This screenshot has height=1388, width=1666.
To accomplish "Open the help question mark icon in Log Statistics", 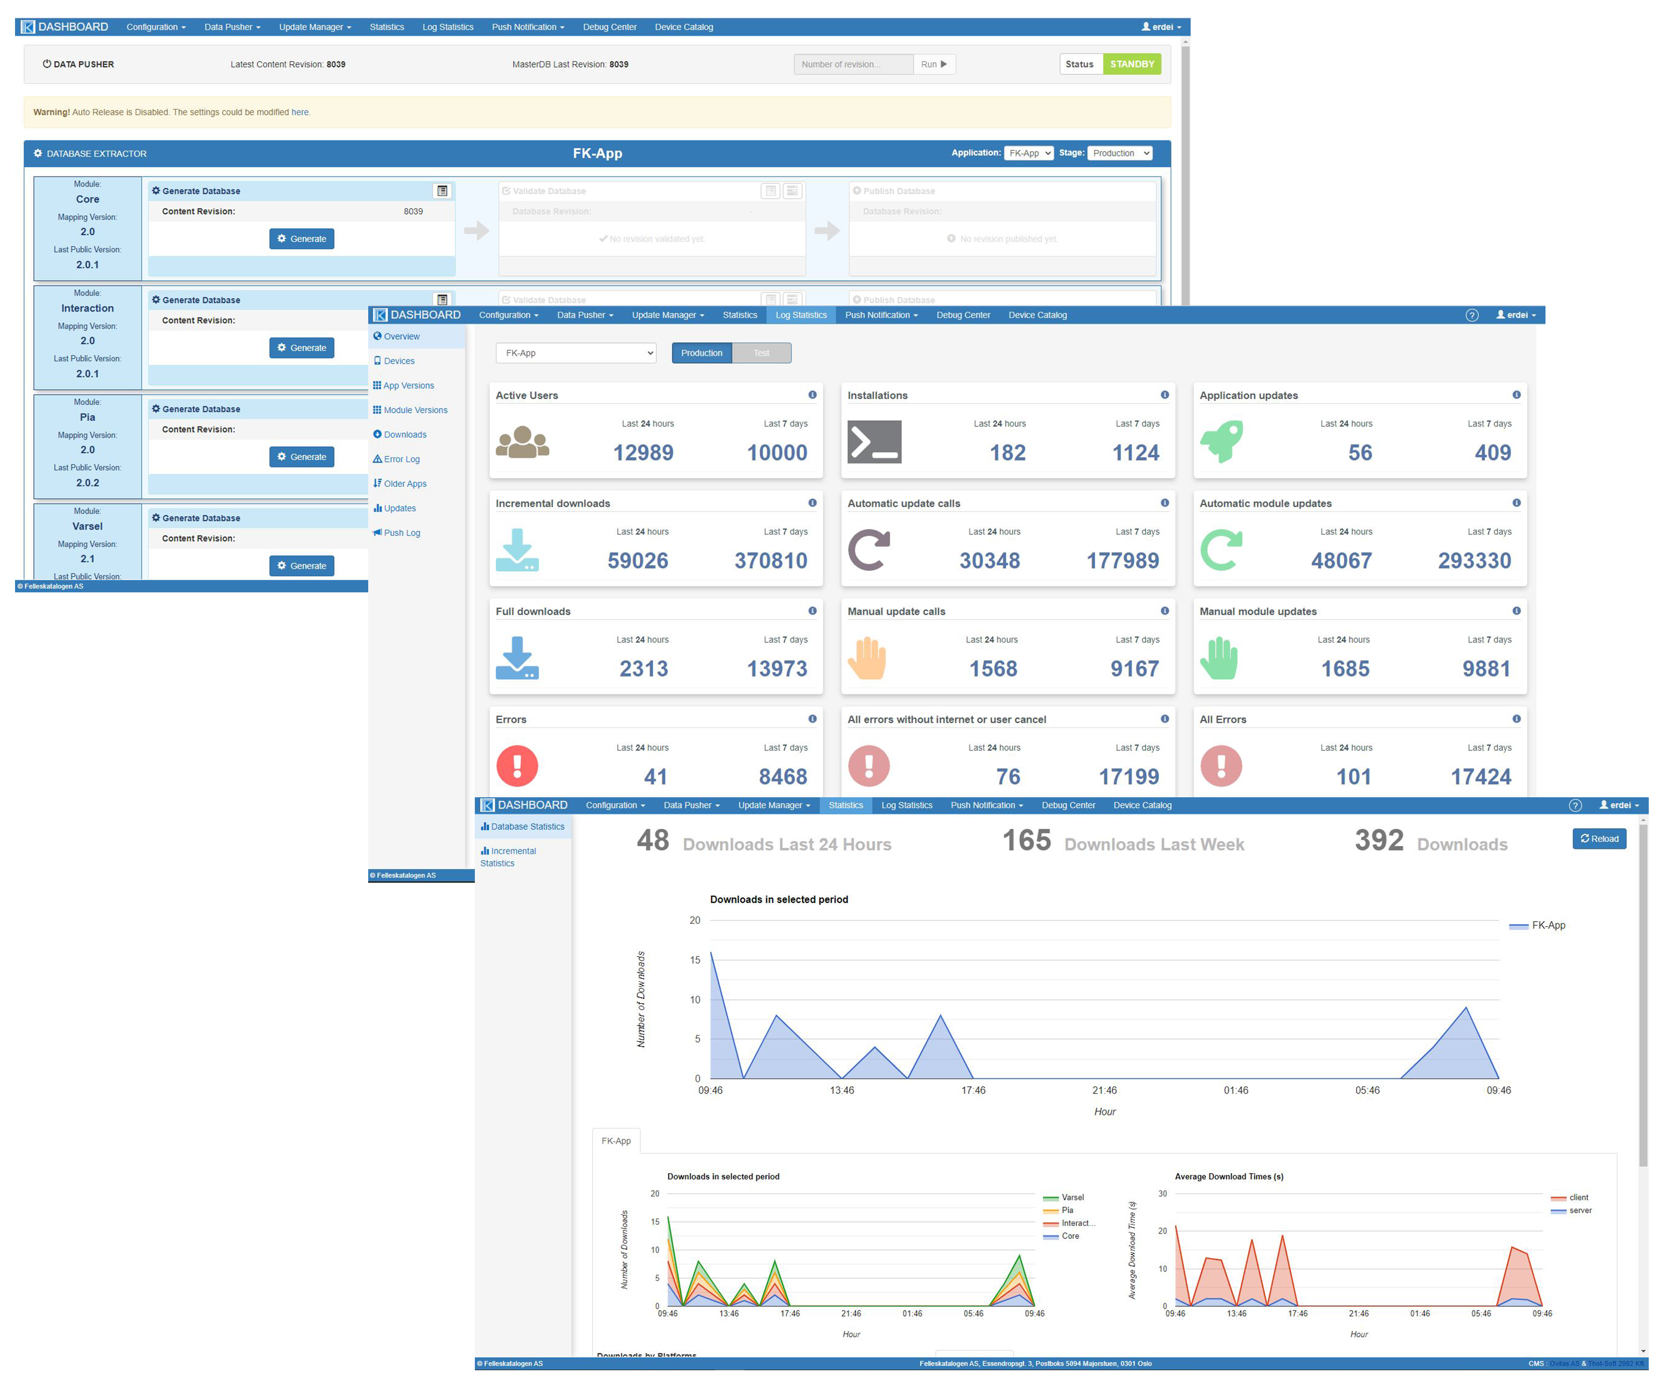I will pyautogui.click(x=1472, y=316).
